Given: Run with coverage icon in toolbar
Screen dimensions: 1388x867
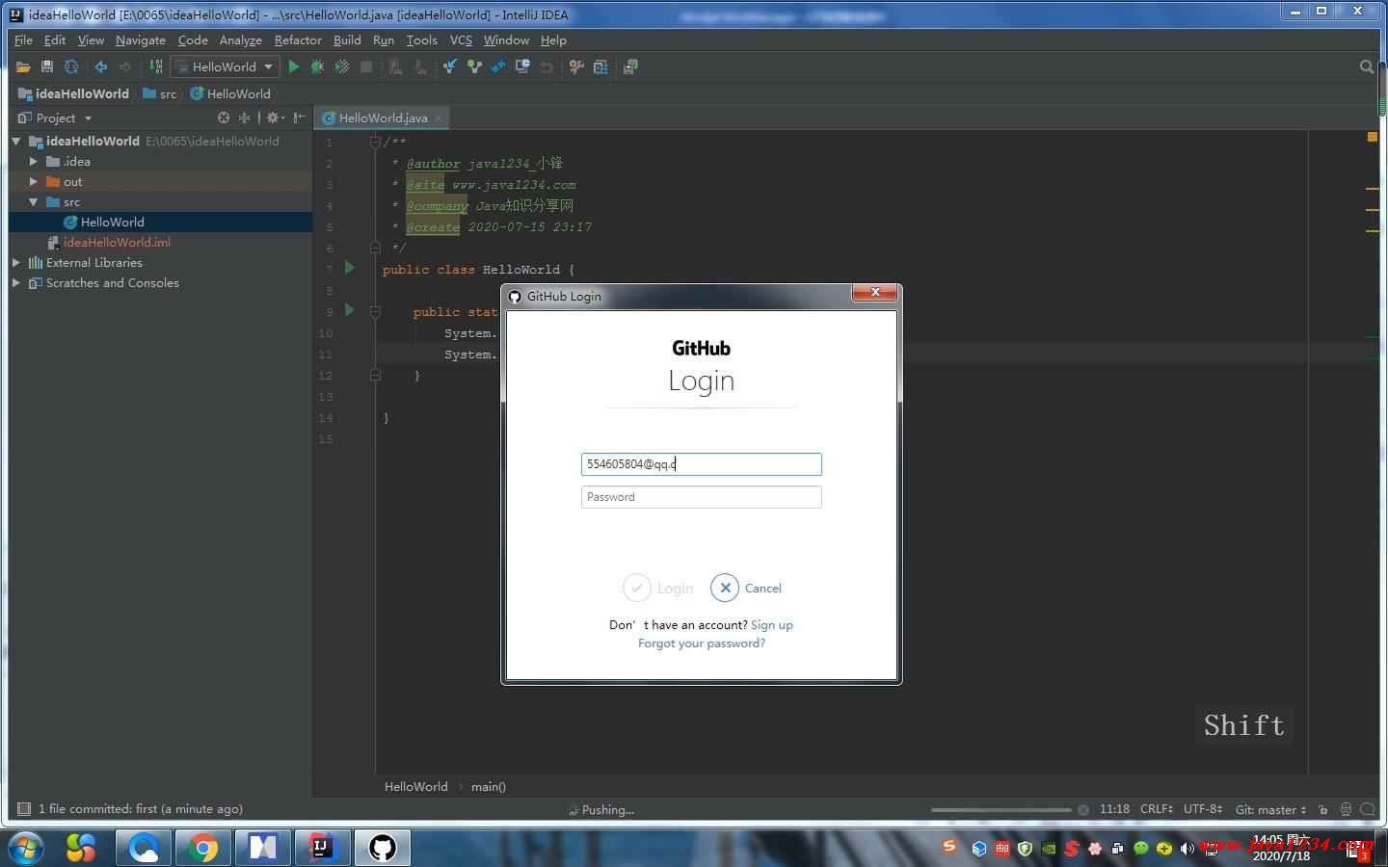Looking at the screenshot, I should point(341,66).
